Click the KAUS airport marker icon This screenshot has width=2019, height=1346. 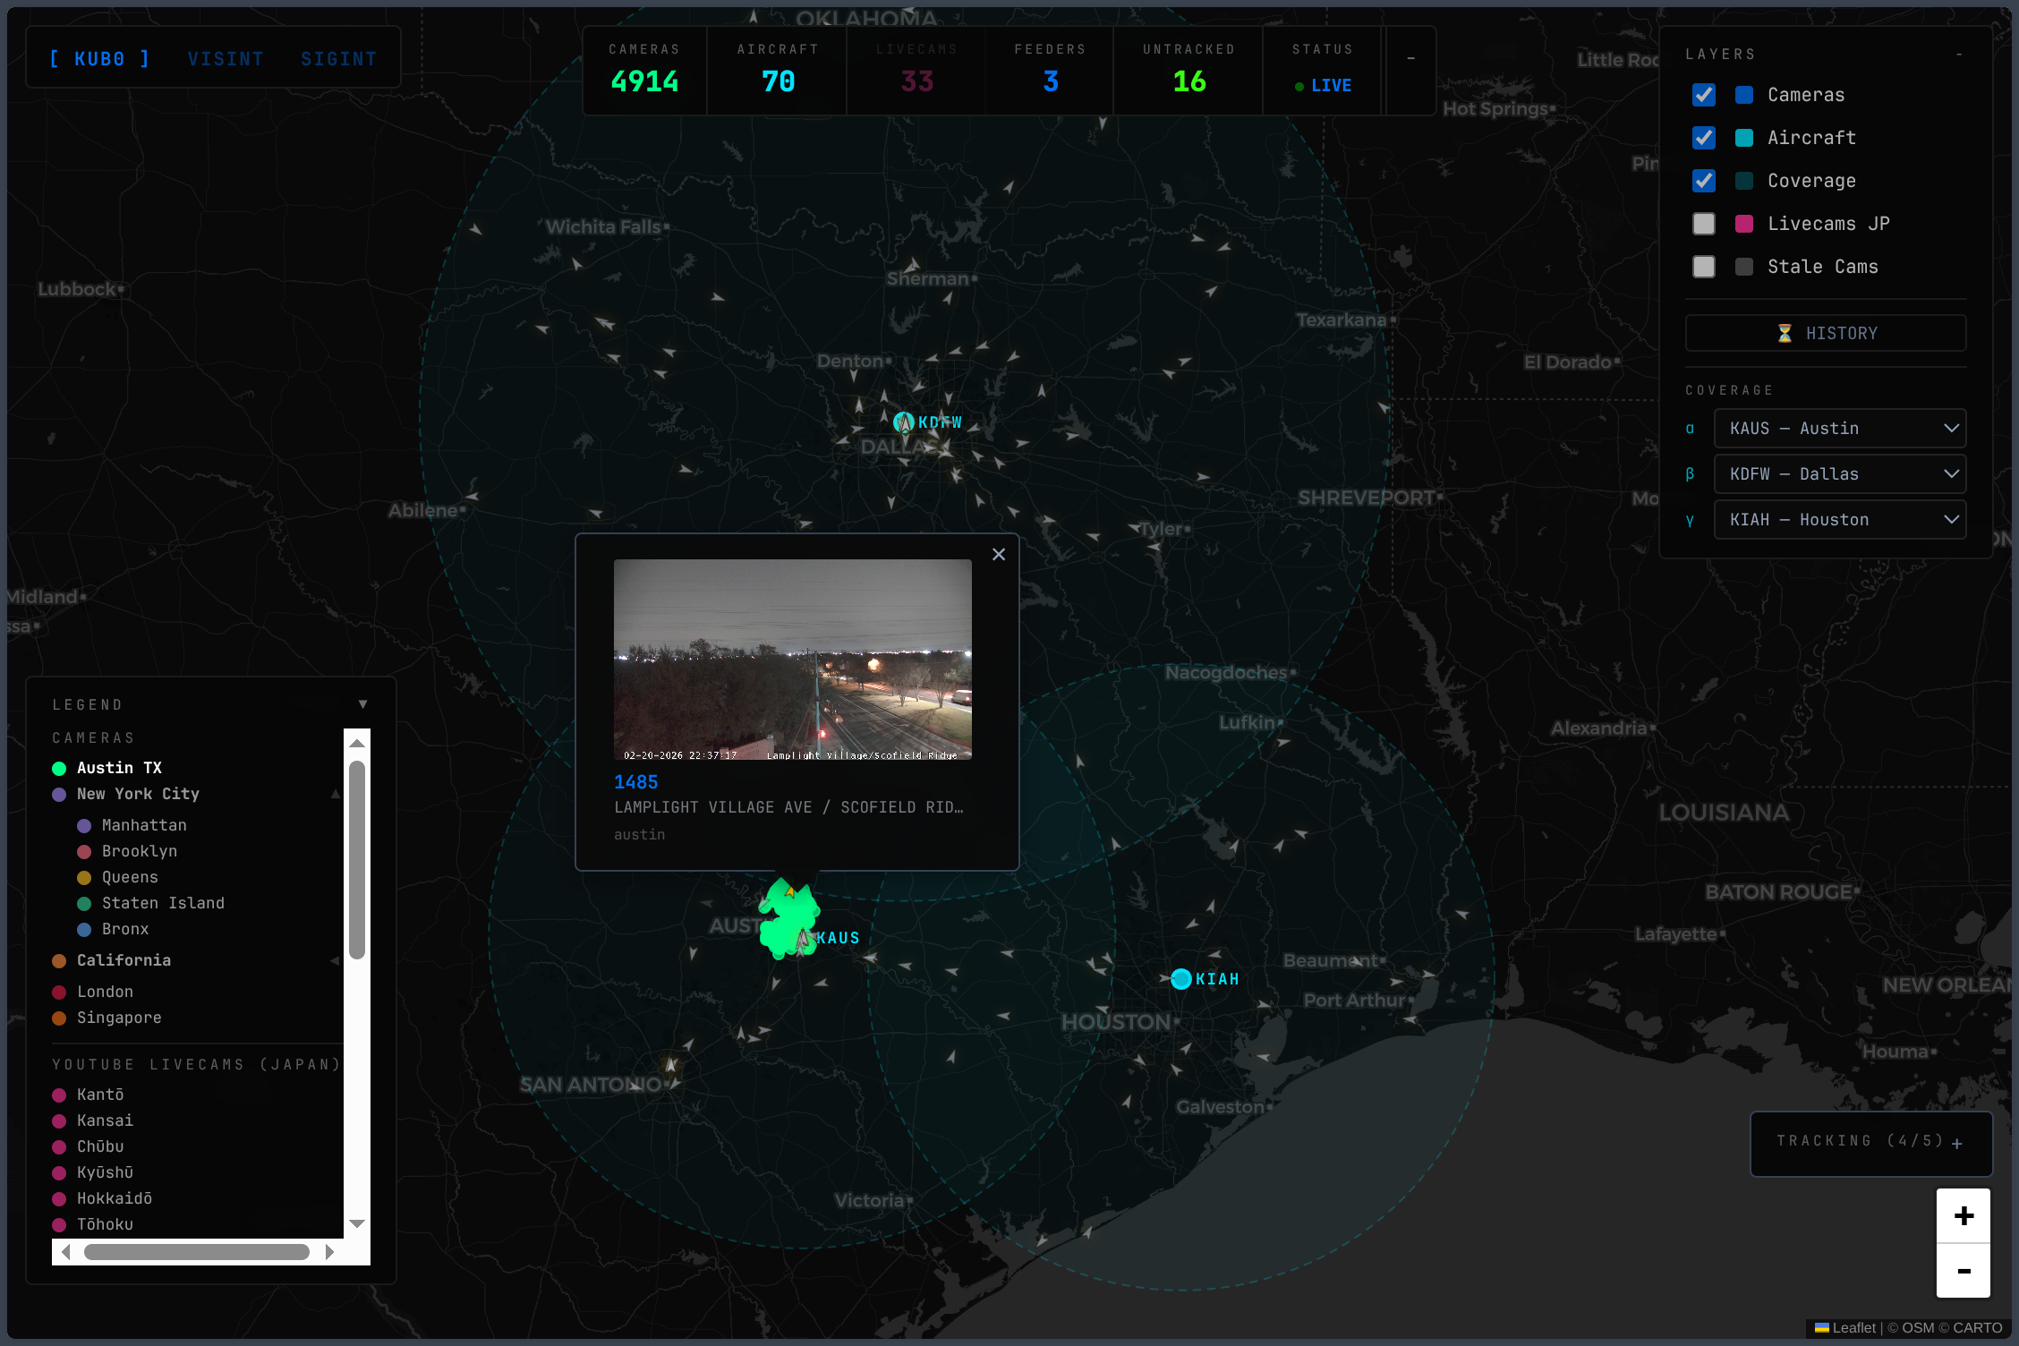tap(803, 939)
